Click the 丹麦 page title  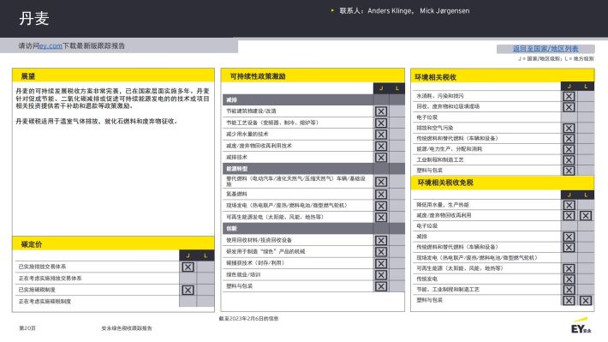click(34, 18)
